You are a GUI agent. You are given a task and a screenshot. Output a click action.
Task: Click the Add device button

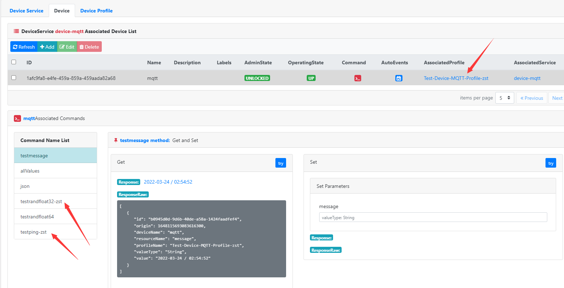[47, 47]
